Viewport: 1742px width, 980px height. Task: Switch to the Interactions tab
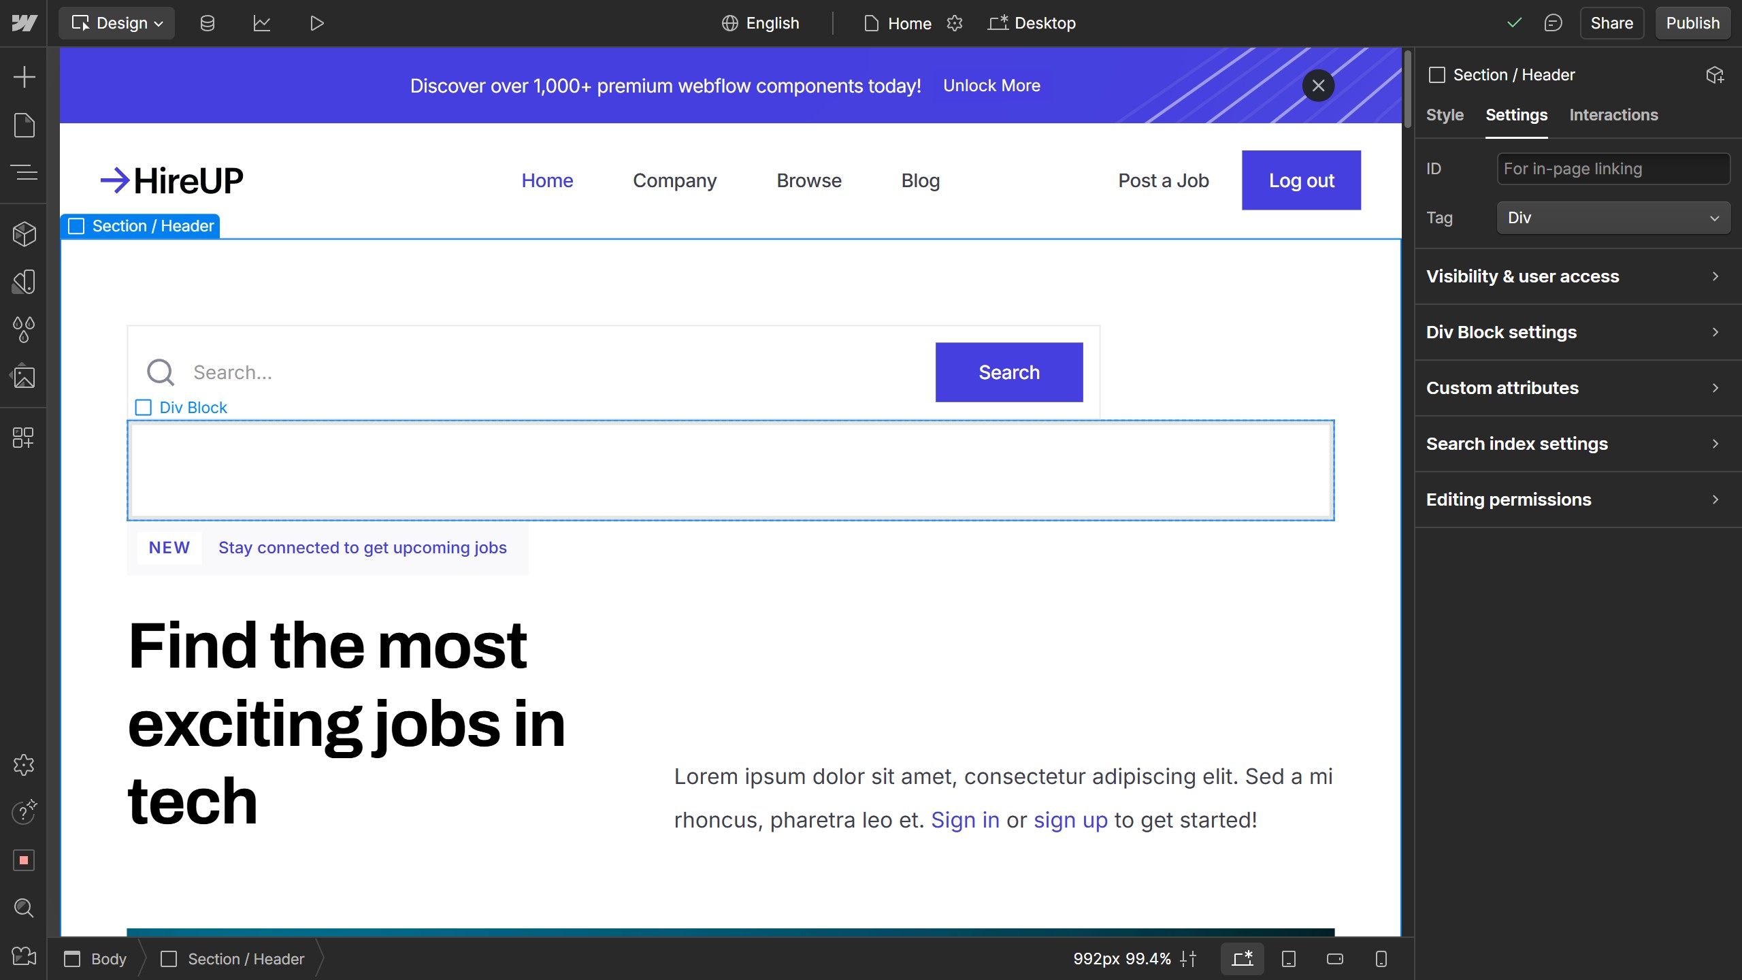(1614, 115)
